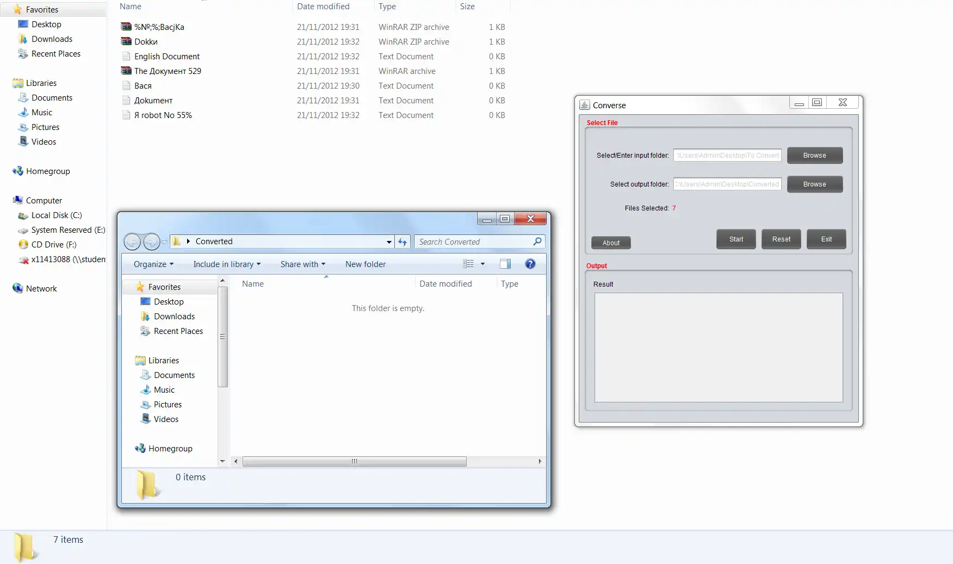
Task: Select Libraries in Converted window sidebar
Action: [164, 361]
